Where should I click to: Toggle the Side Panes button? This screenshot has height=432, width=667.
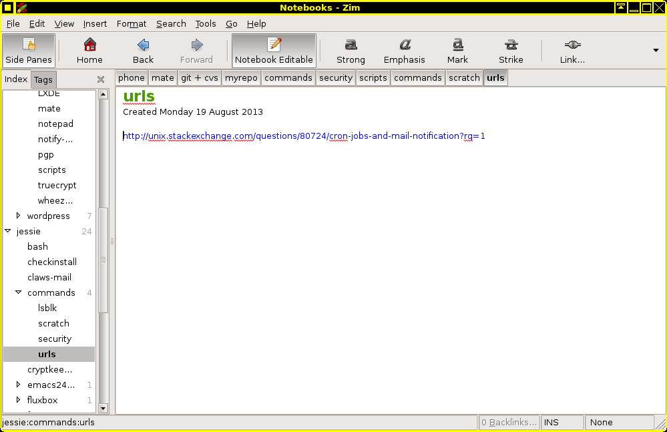pyautogui.click(x=29, y=51)
